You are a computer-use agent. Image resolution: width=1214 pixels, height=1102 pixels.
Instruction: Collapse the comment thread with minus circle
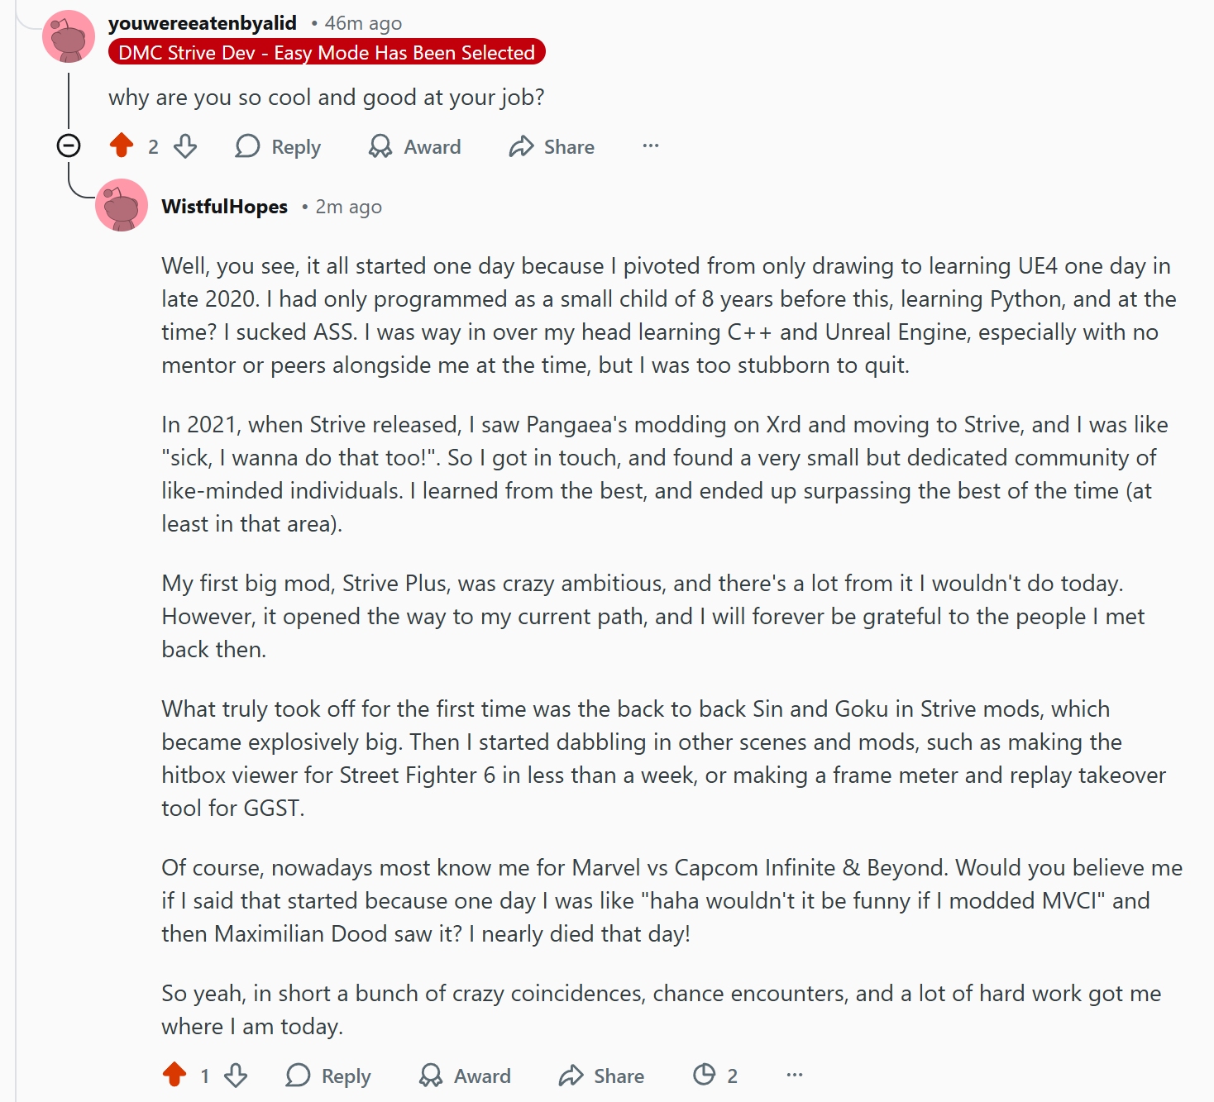pyautogui.click(x=69, y=146)
